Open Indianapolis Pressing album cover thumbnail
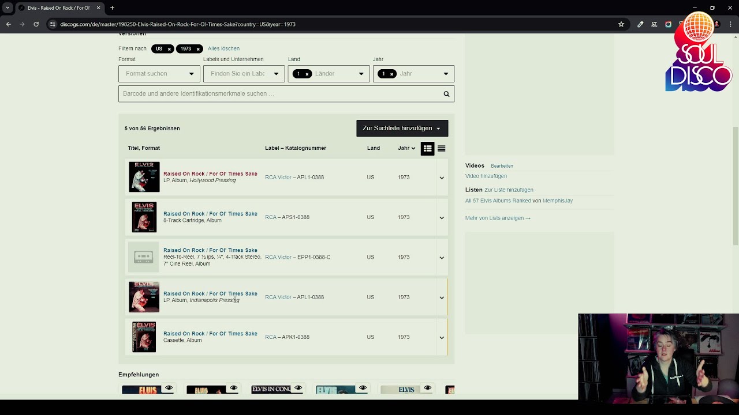Viewport: 739px width, 415px height. click(x=144, y=297)
